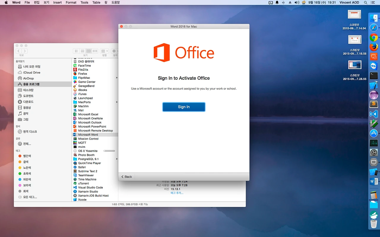Switch Finder to icon view

click(76, 51)
